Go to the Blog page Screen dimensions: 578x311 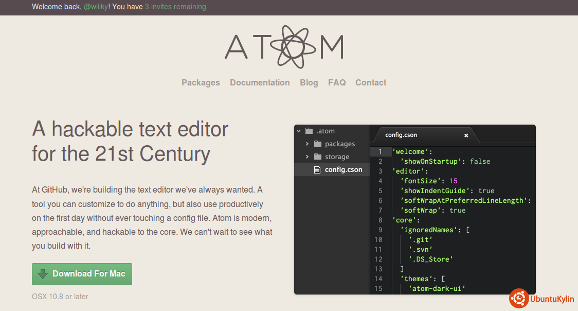[309, 82]
